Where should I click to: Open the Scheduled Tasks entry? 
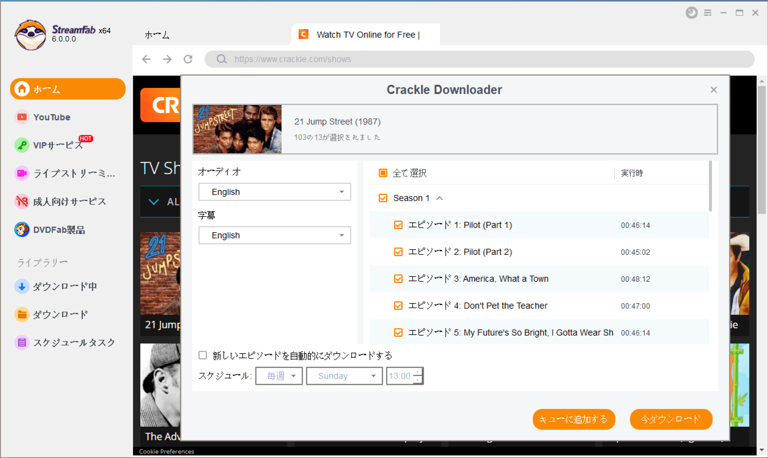click(x=65, y=343)
